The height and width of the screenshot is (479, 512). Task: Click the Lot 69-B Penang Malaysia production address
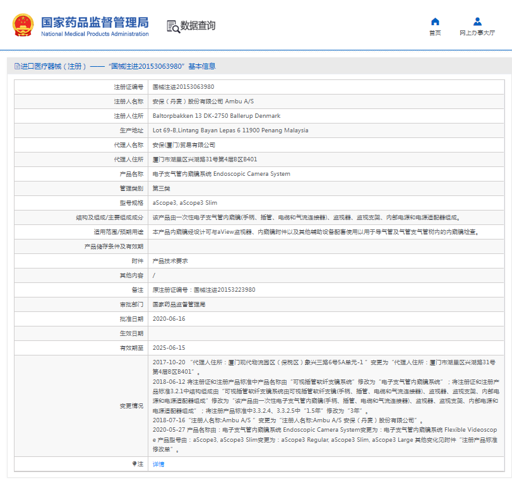point(230,130)
